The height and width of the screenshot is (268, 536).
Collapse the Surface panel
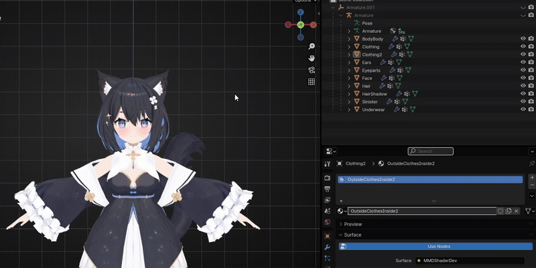(352, 235)
